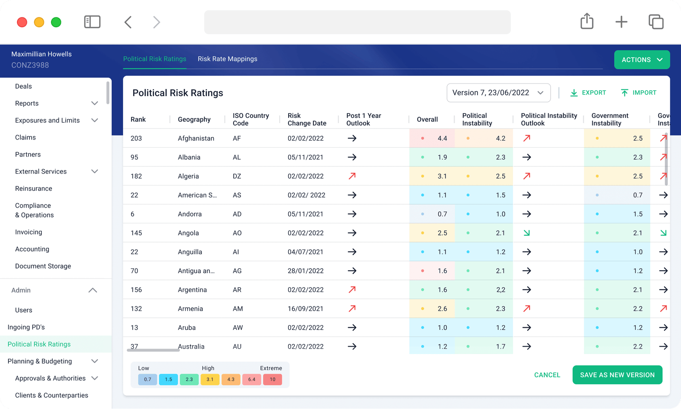Viewport: 681px width, 409px height.
Task: Click American Samoa's Political Instability Outlook arrow
Action: click(527, 195)
